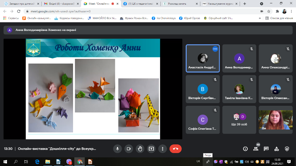Image resolution: width=296 pixels, height=166 pixels.
Task: Open the activities shapes icon
Action: click(x=276, y=149)
